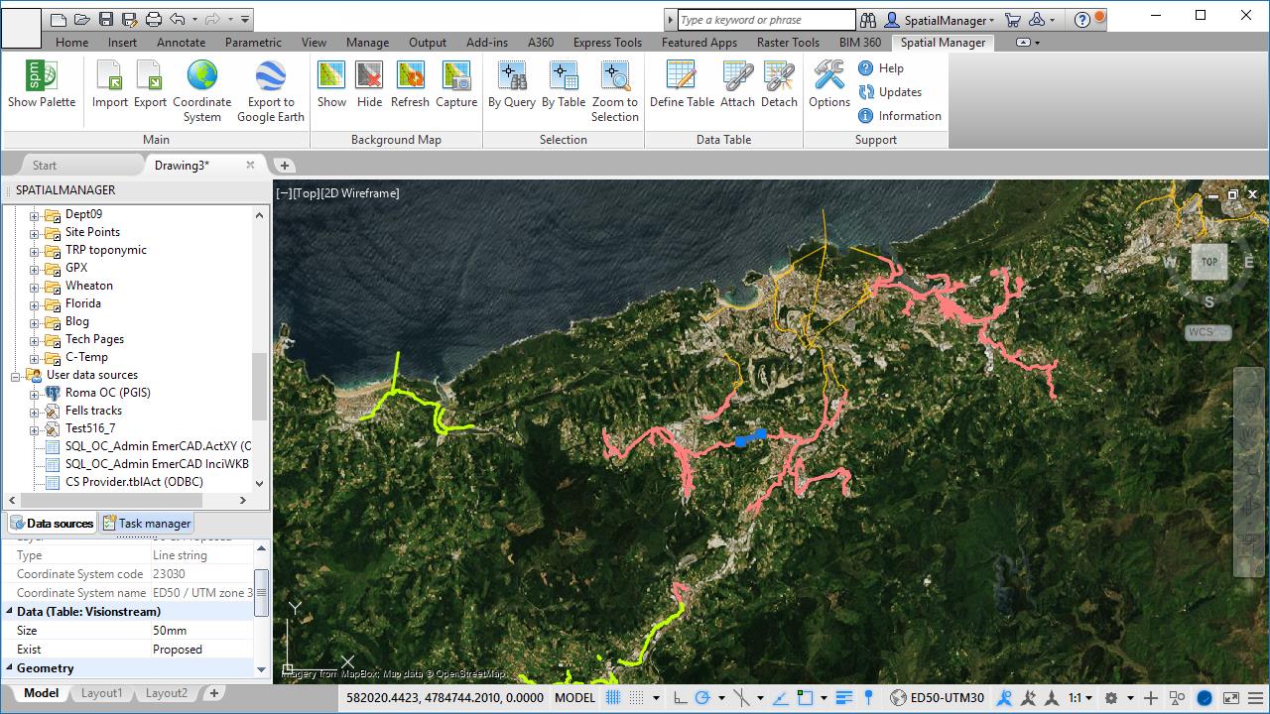Select Fells tracks data source

pos(93,411)
